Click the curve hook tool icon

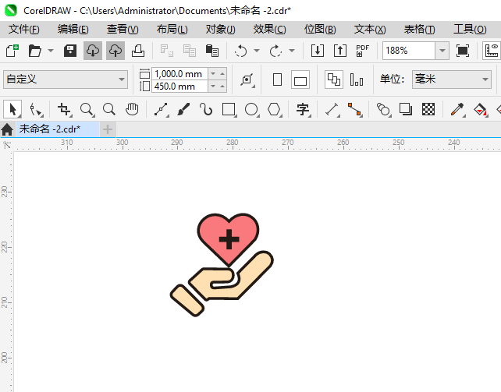pos(206,109)
